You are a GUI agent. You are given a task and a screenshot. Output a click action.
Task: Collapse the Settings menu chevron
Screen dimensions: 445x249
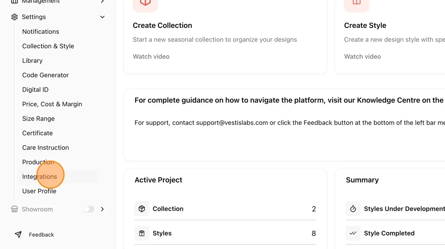103,17
